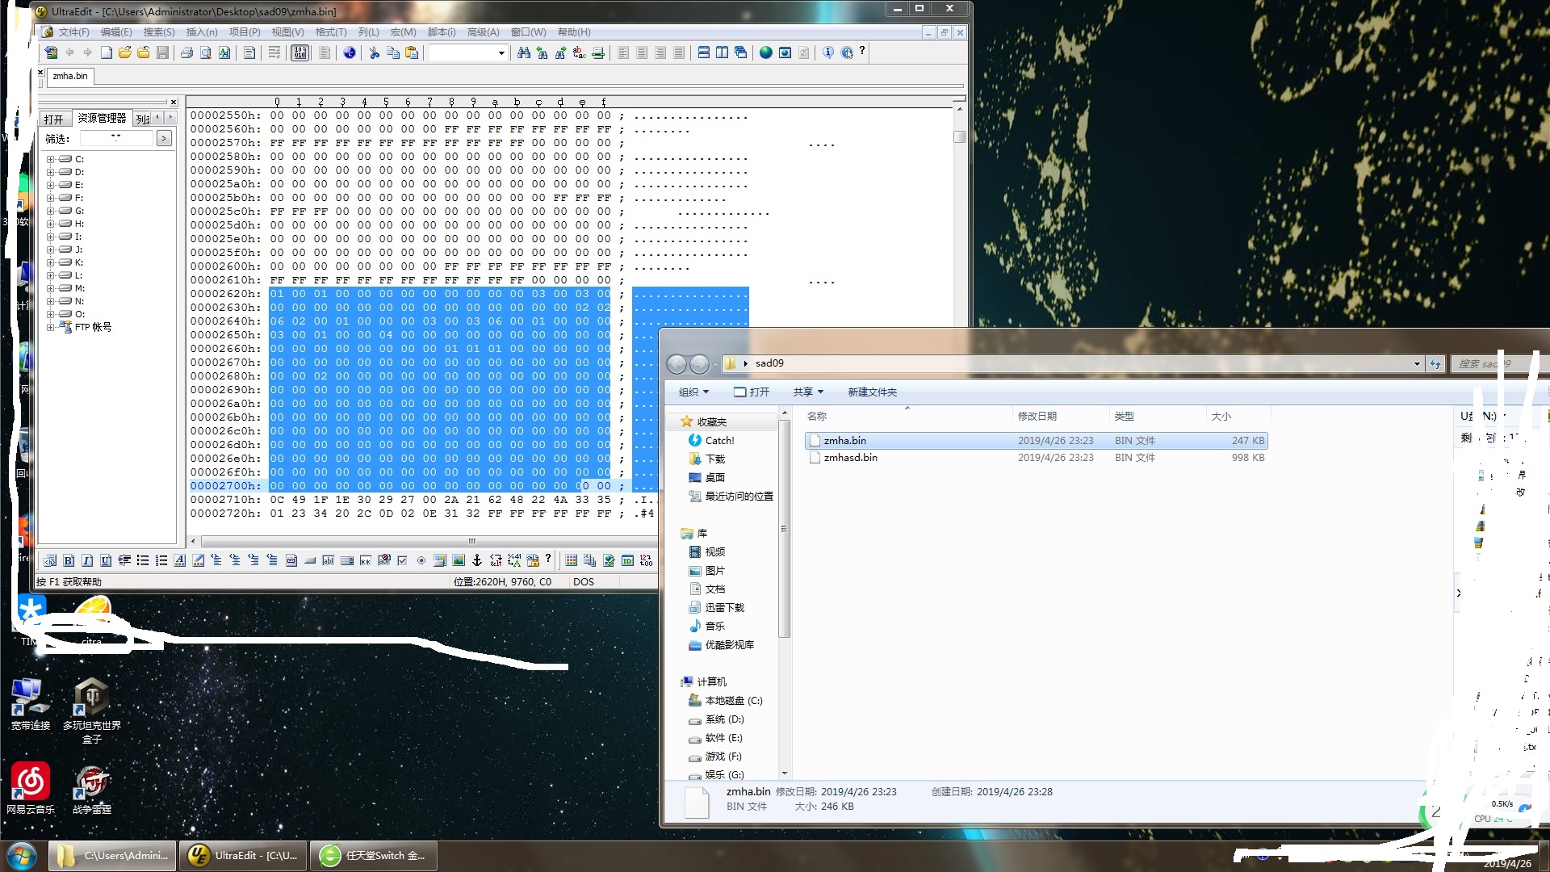
Task: Click 新建文件夹 in Explorer
Action: point(872,392)
